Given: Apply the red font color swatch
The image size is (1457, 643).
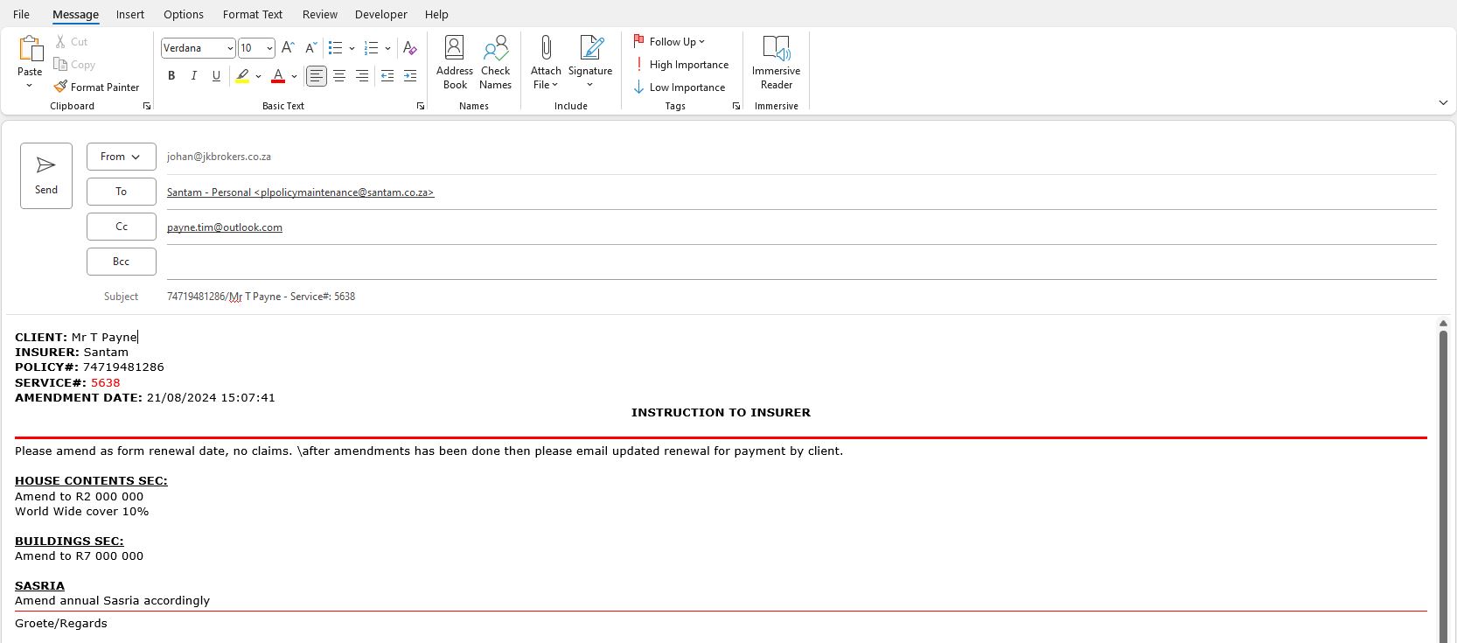Looking at the screenshot, I should tap(278, 76).
